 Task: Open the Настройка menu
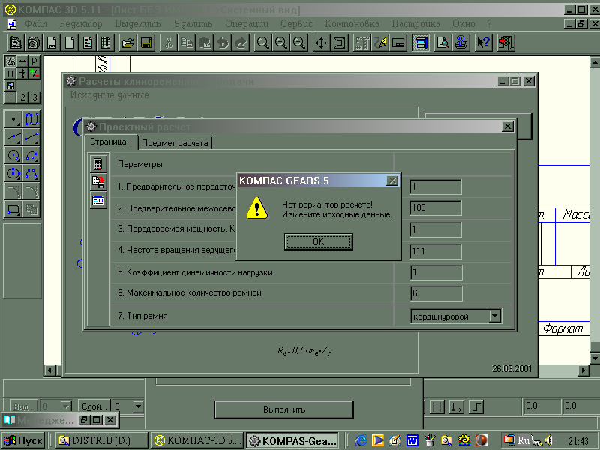(x=415, y=24)
